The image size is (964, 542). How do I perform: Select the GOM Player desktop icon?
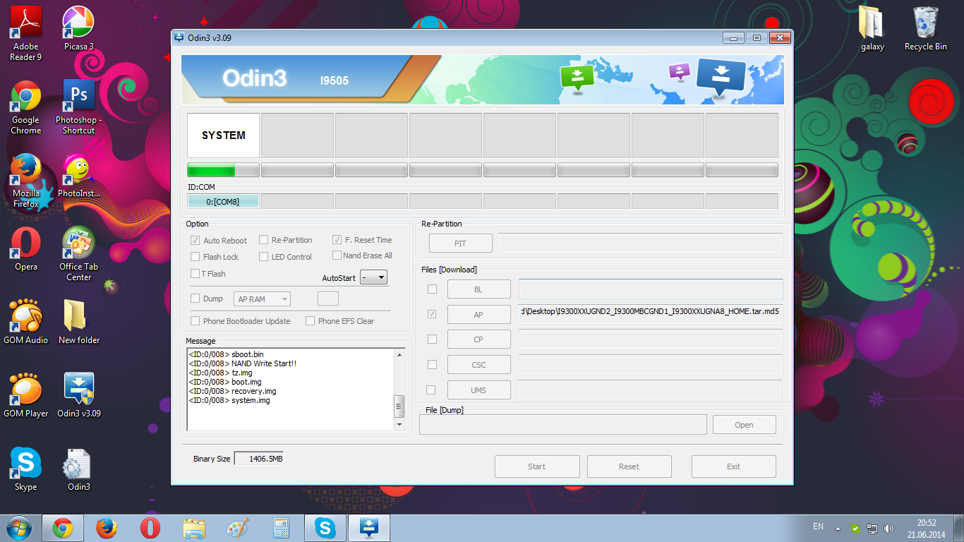tap(26, 396)
